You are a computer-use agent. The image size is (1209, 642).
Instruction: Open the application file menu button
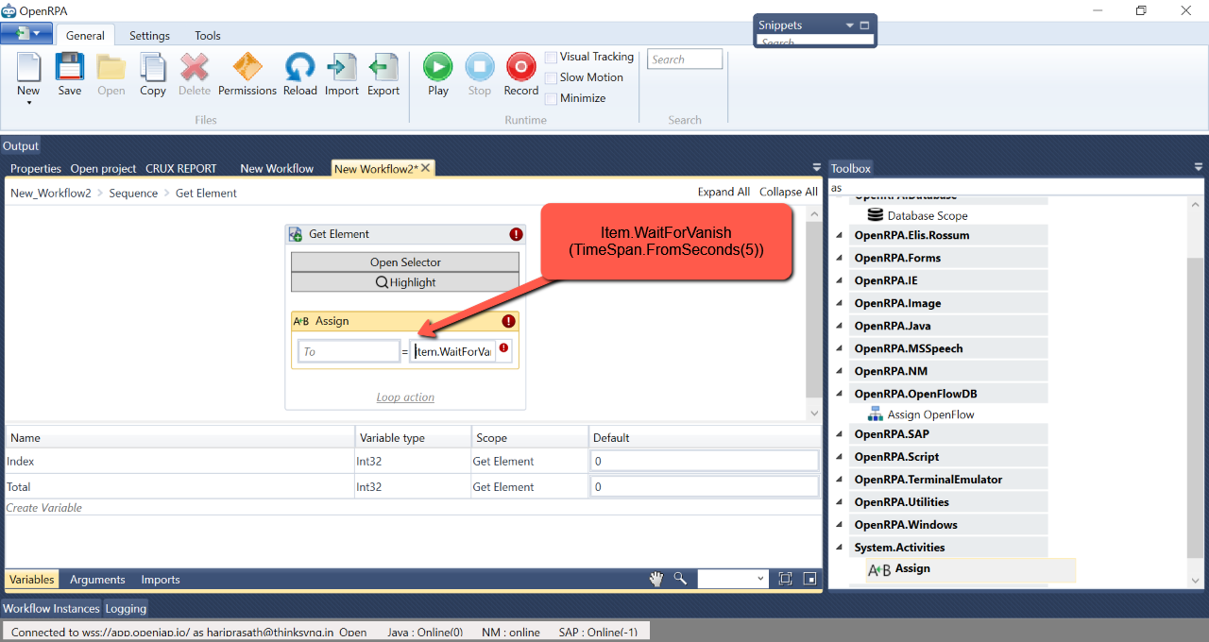pos(26,33)
